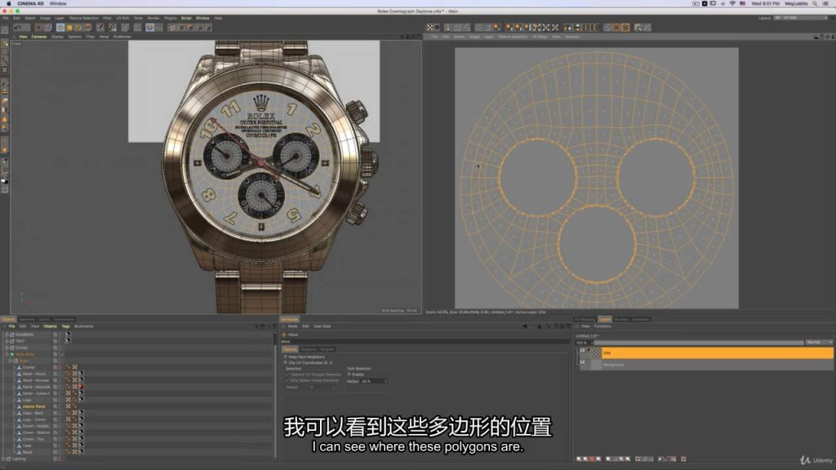Open the Apple menu

8,3
